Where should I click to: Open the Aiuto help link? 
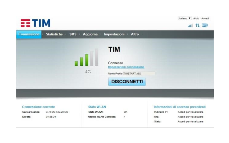[x=196, y=18]
